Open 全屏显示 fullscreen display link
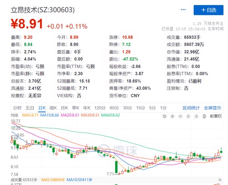The height and width of the screenshot is (185, 228). coord(212,108)
